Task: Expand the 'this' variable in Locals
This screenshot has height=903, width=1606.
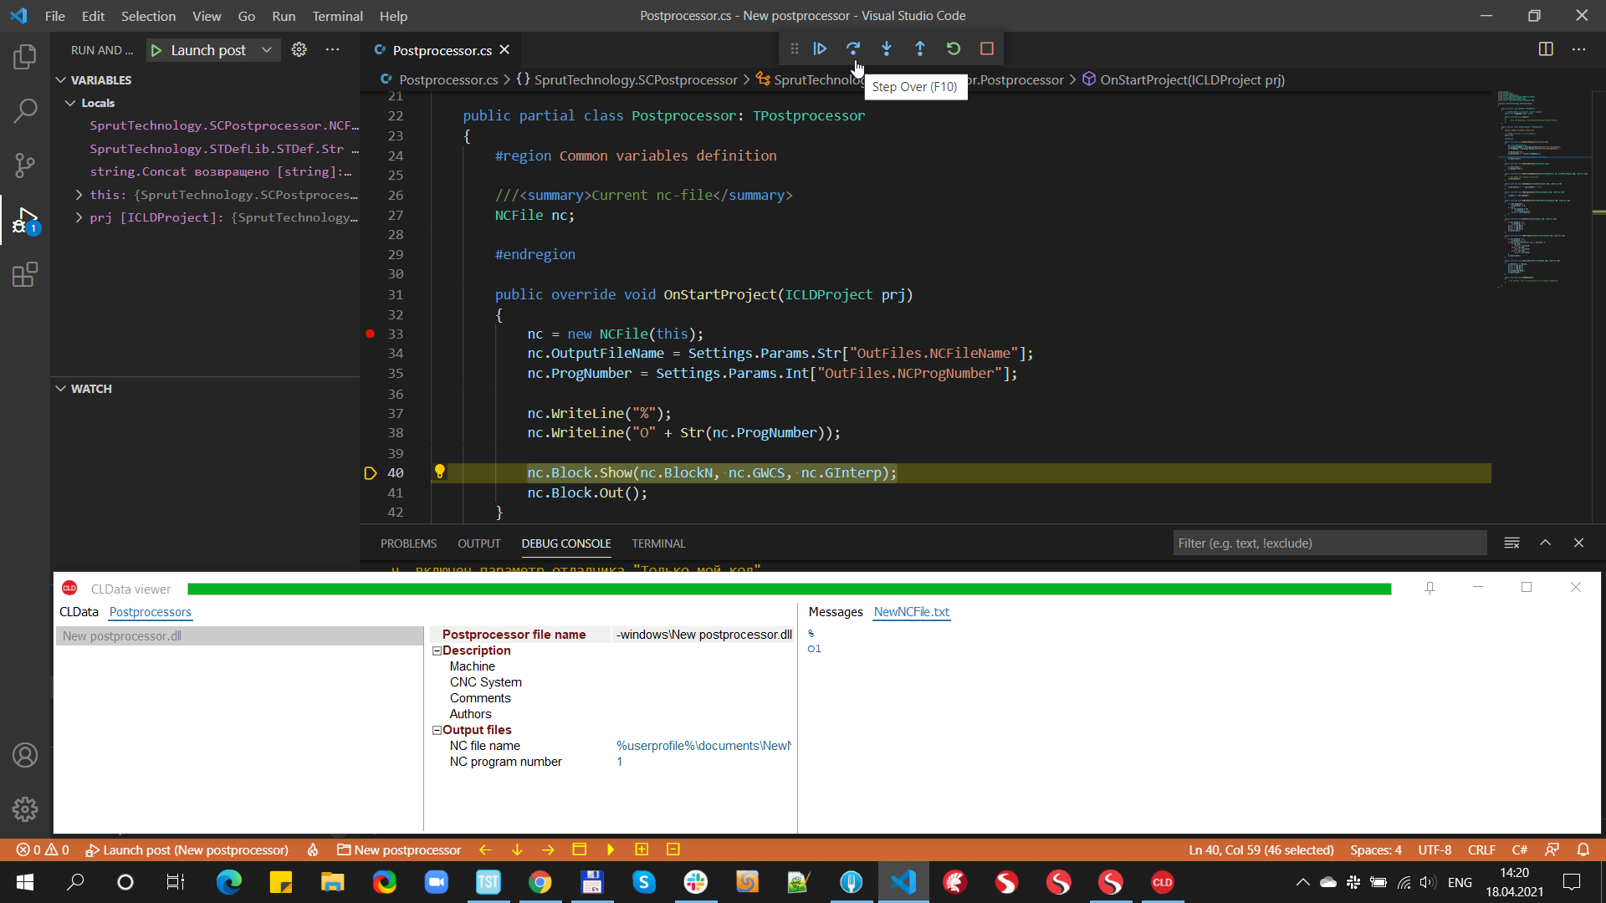Action: 79,194
